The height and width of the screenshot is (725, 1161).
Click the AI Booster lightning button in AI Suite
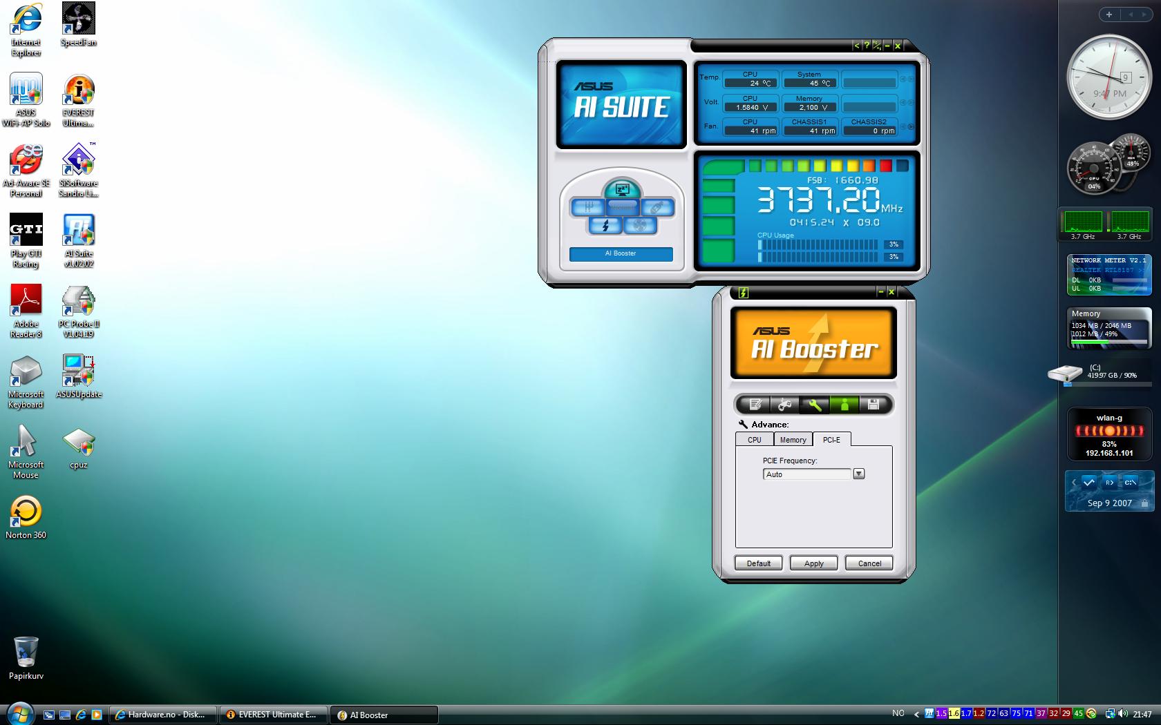(605, 225)
